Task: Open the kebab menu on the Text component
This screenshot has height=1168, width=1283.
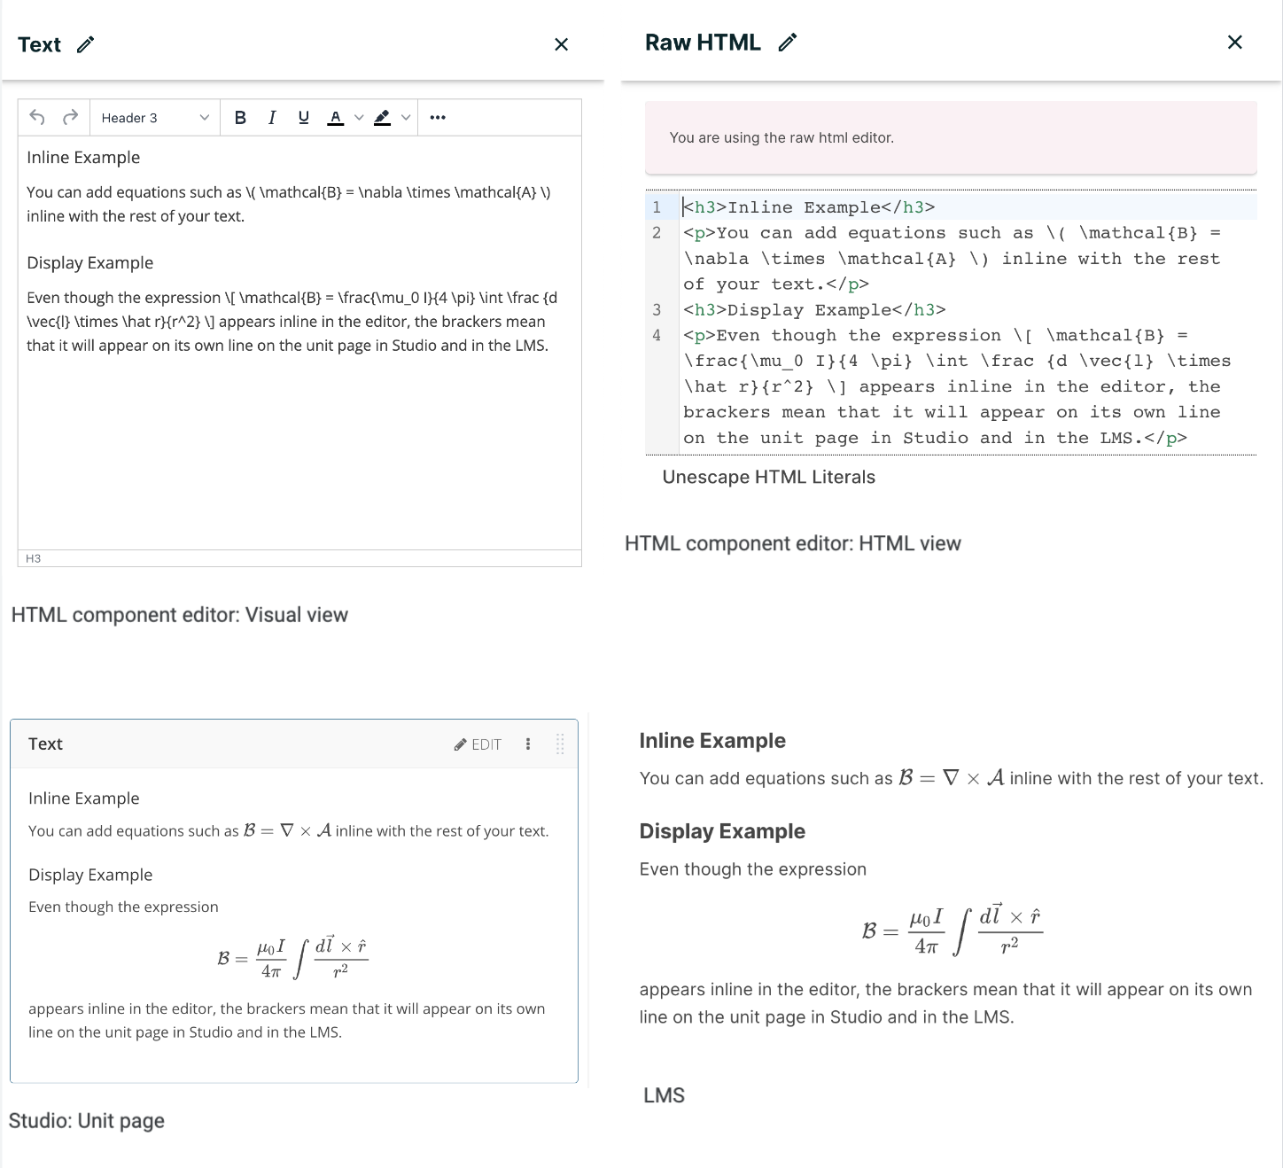Action: (528, 744)
